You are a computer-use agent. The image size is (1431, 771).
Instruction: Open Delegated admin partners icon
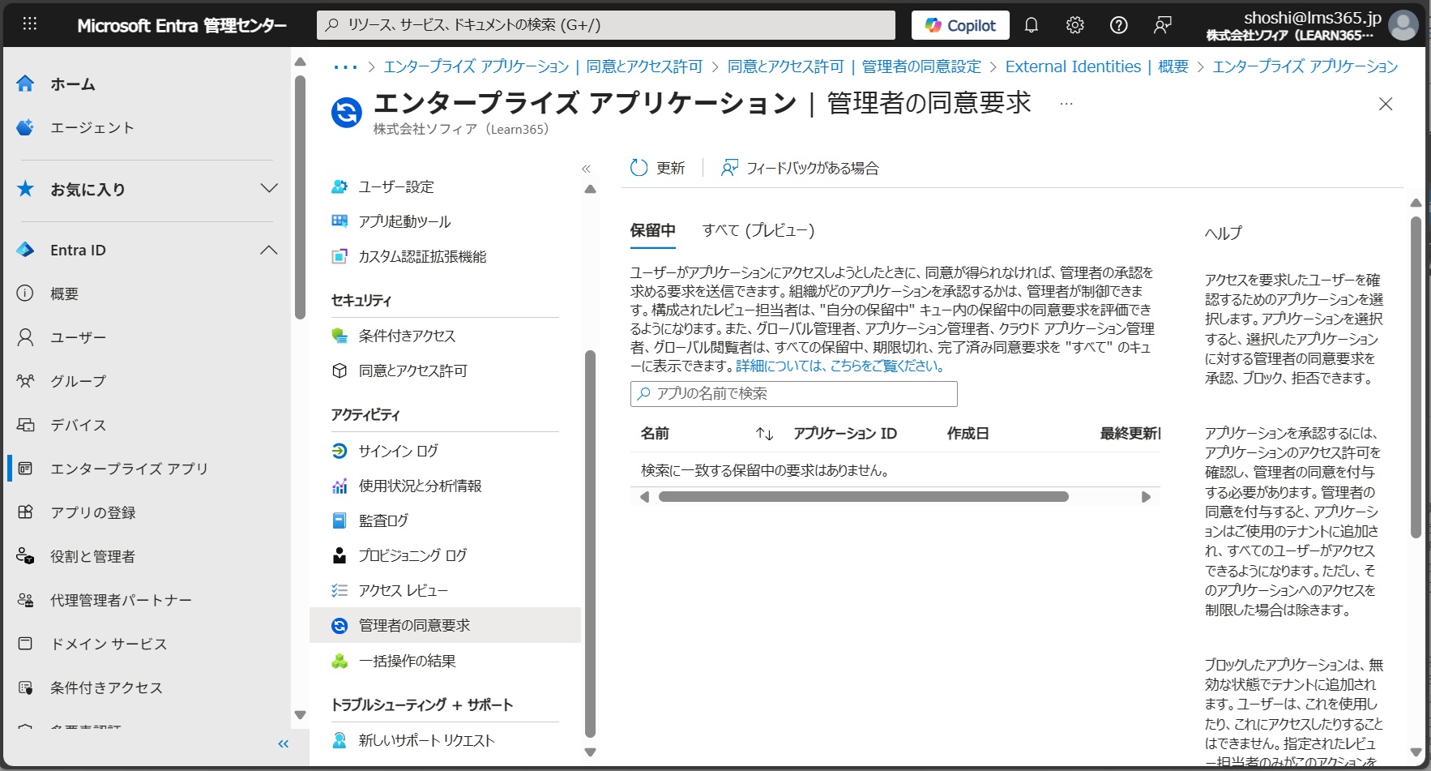pos(26,600)
